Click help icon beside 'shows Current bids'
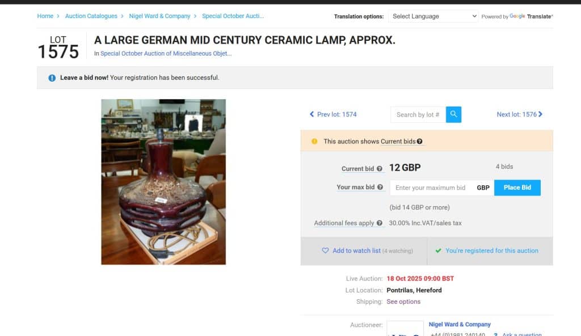The height and width of the screenshot is (336, 581). 419,142
